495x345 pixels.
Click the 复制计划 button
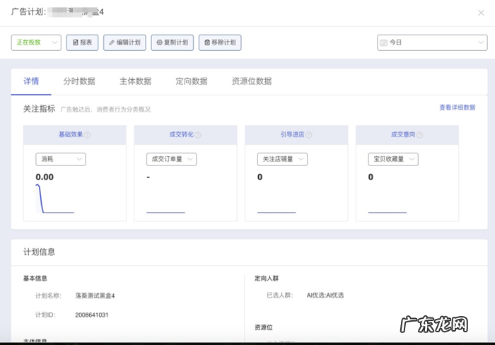coord(173,42)
